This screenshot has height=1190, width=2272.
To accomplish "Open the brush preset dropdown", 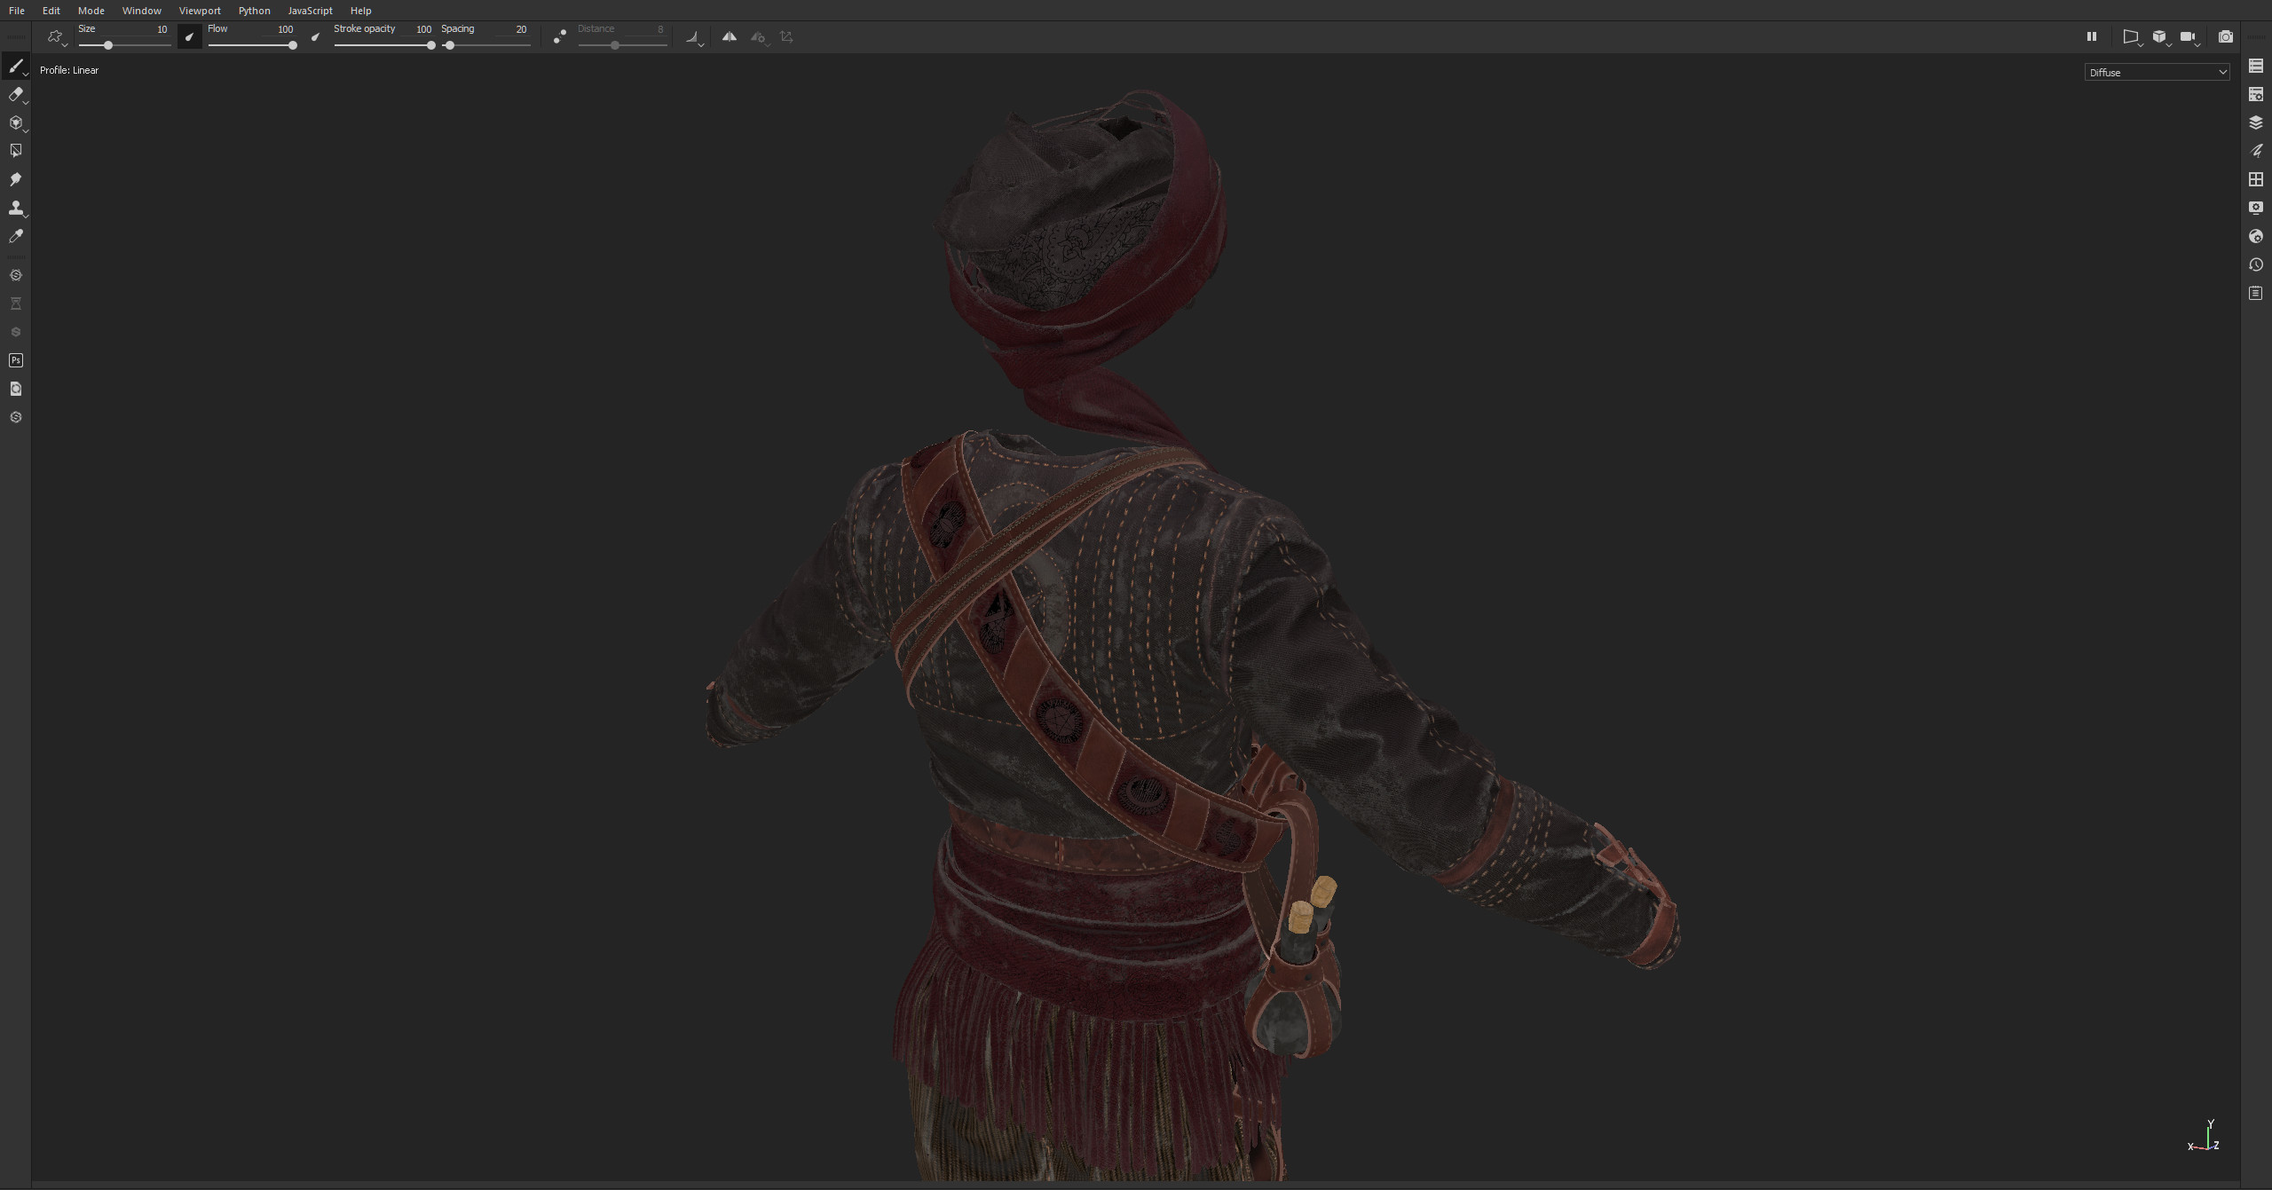I will click(x=57, y=37).
